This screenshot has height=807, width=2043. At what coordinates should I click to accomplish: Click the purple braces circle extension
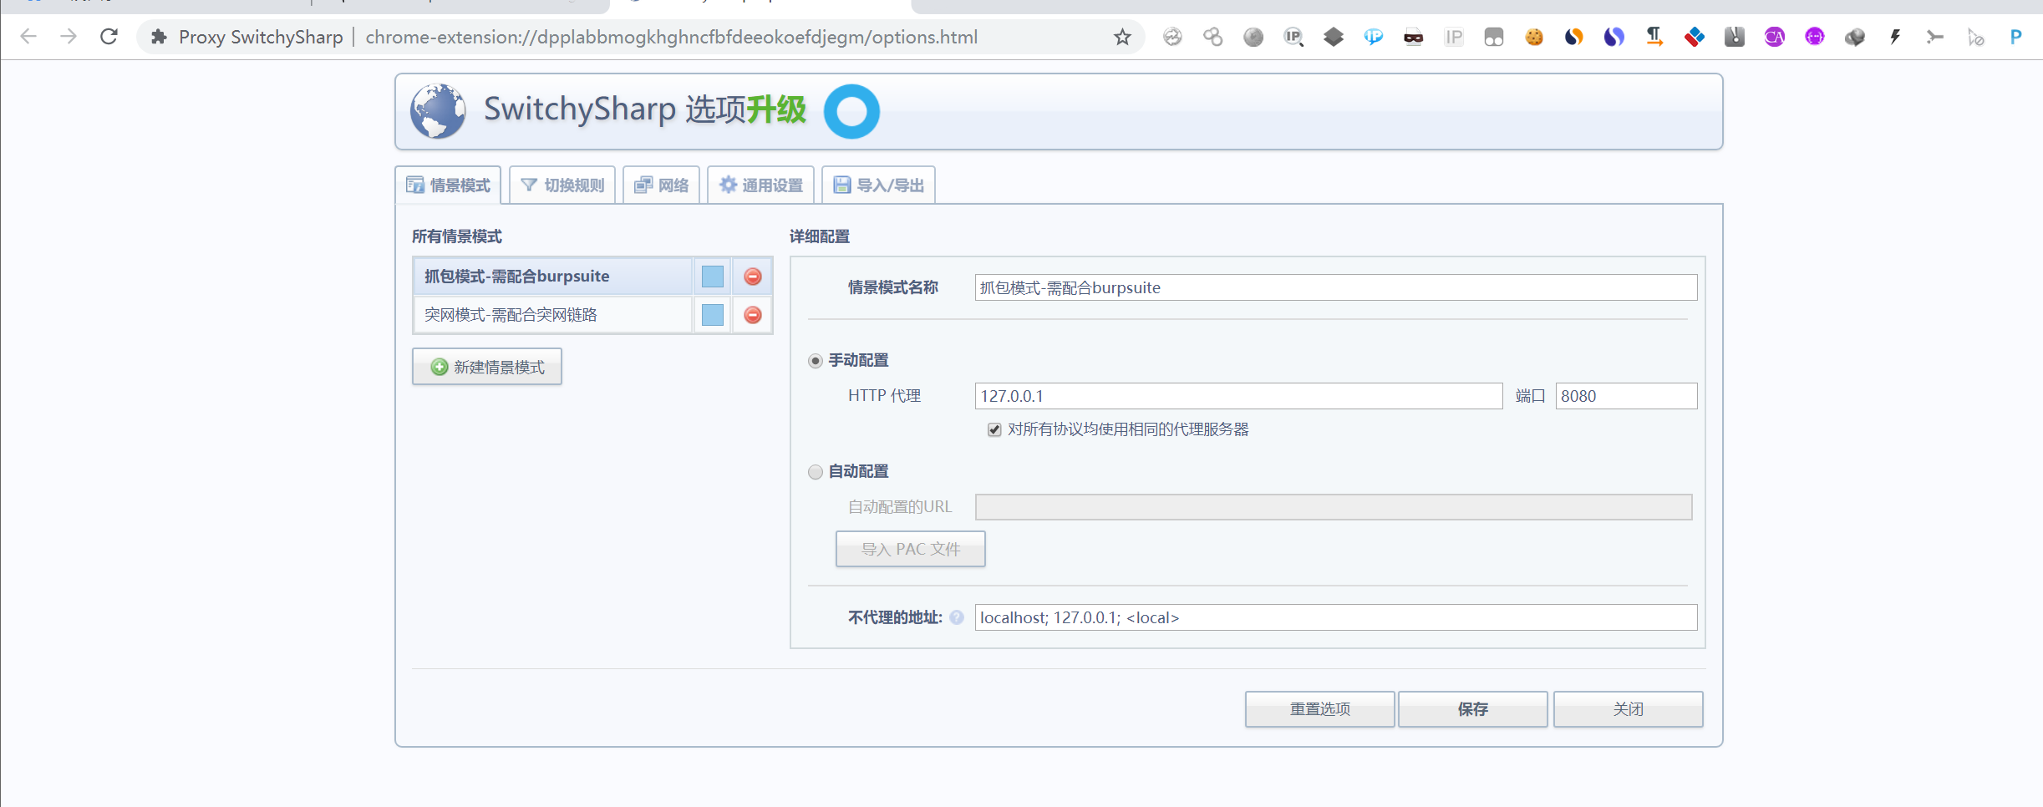click(x=1815, y=37)
